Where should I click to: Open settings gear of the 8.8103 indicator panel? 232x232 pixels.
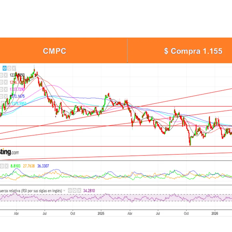click(x=1, y=166)
